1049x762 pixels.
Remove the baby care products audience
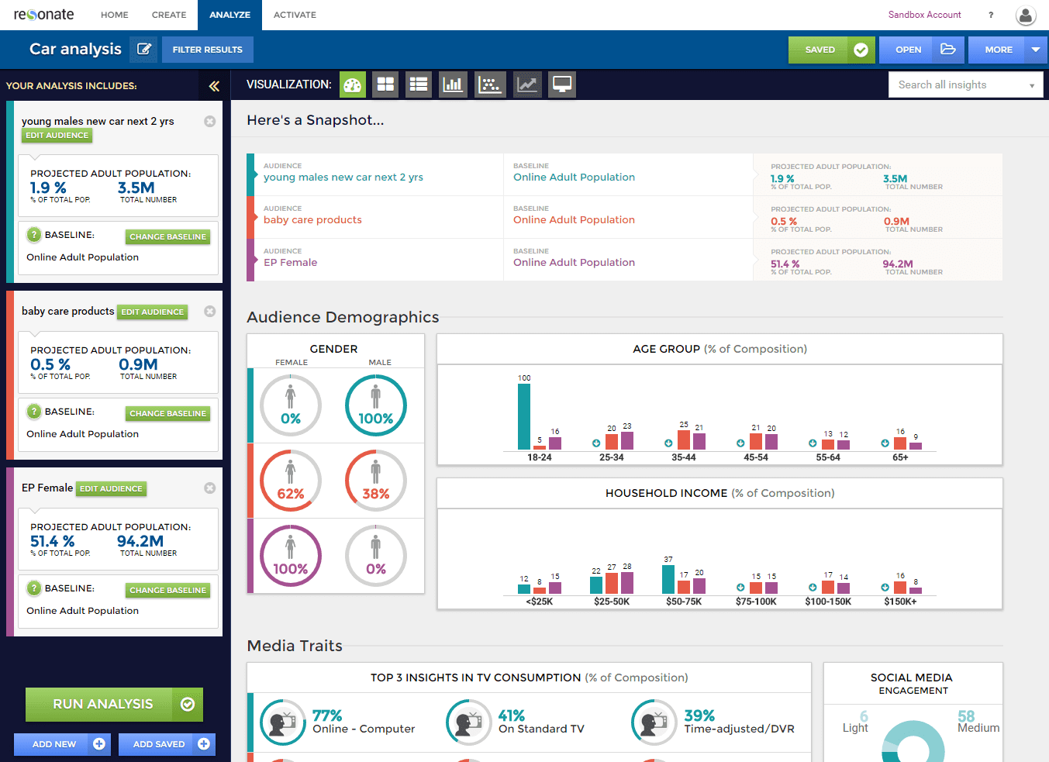(209, 311)
